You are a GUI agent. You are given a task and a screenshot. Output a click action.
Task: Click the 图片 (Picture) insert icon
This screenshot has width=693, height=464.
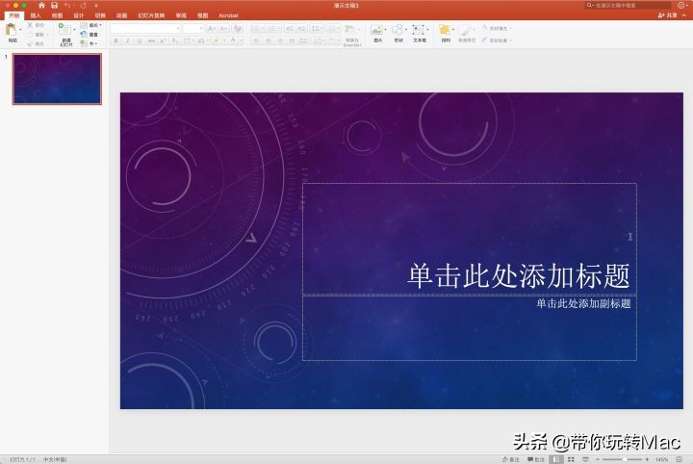tap(377, 30)
